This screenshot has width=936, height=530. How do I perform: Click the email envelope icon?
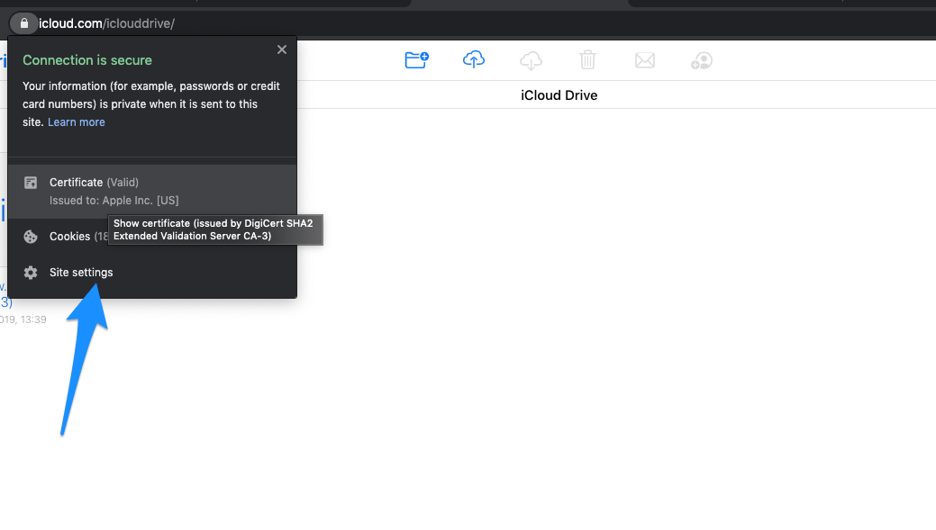coord(645,60)
